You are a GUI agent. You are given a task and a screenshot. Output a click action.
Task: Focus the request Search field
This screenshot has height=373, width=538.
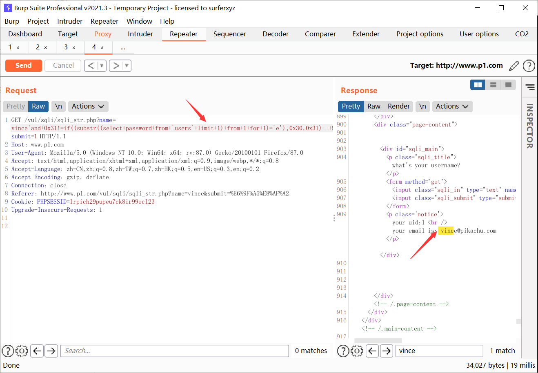175,351
